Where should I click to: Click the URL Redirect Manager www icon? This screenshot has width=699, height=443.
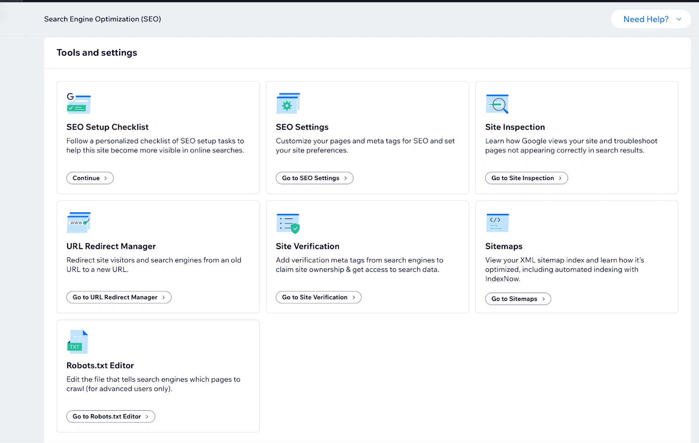[79, 223]
